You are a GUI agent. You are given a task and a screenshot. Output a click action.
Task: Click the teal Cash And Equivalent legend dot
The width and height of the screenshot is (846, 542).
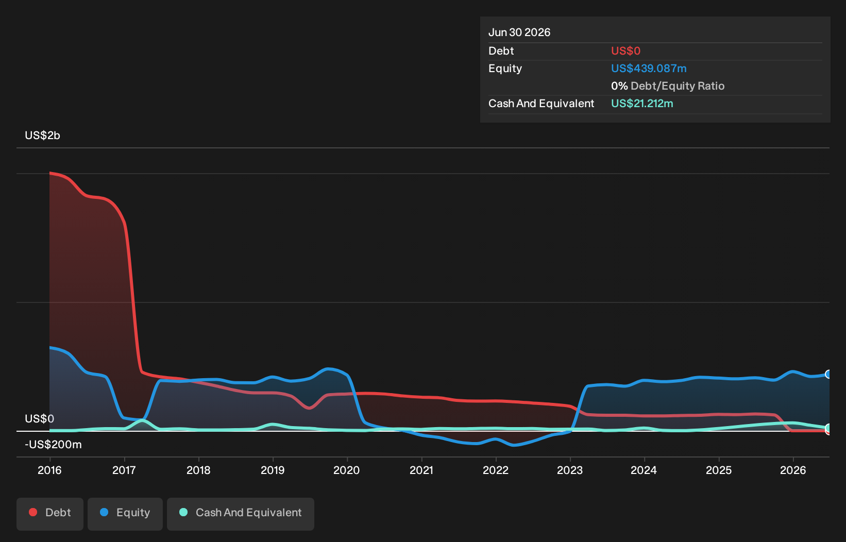(x=183, y=512)
